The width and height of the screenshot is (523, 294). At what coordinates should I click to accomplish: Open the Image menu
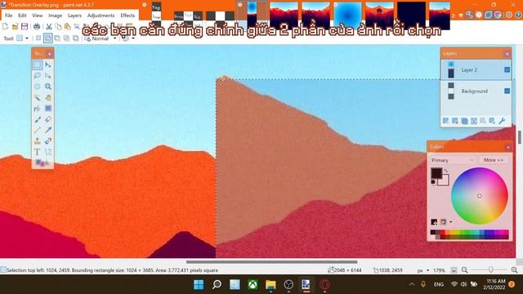pyautogui.click(x=55, y=16)
